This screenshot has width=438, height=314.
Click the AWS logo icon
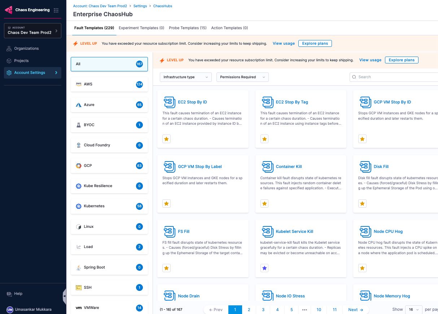coord(79,84)
